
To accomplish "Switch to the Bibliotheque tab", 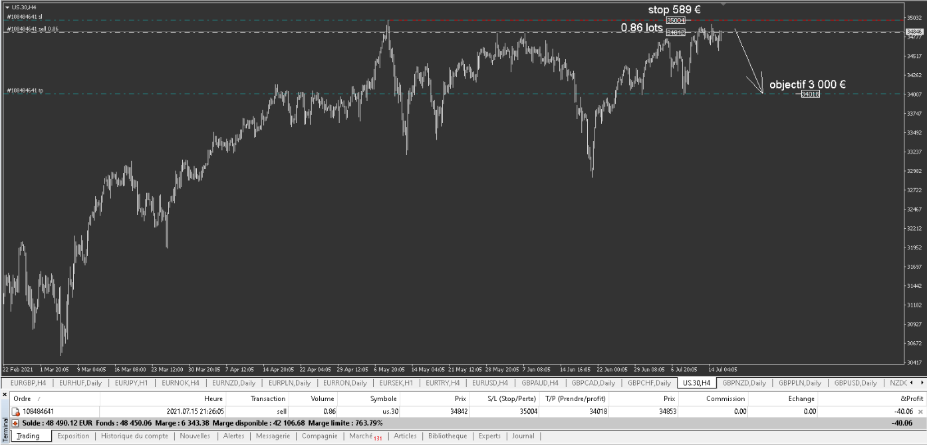I will coord(448,436).
